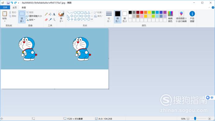The image size is (215, 121).
Task: Click the rectangular Select tool icon
Action: [22, 14]
